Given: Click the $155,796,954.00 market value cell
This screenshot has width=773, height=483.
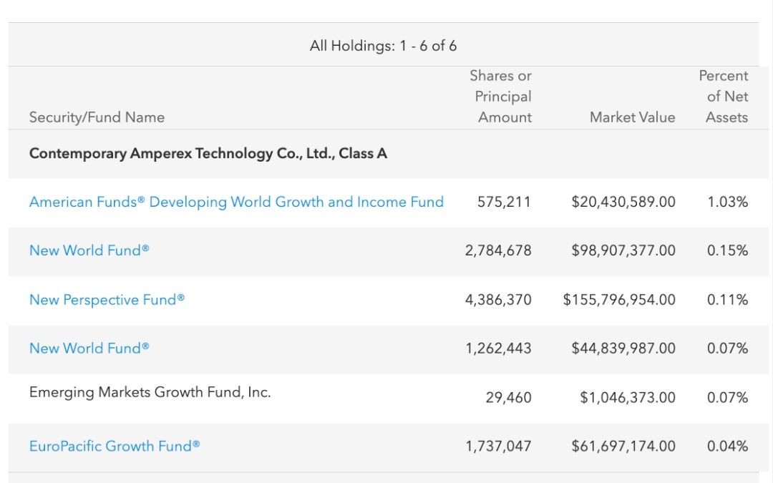Looking at the screenshot, I should coord(619,300).
